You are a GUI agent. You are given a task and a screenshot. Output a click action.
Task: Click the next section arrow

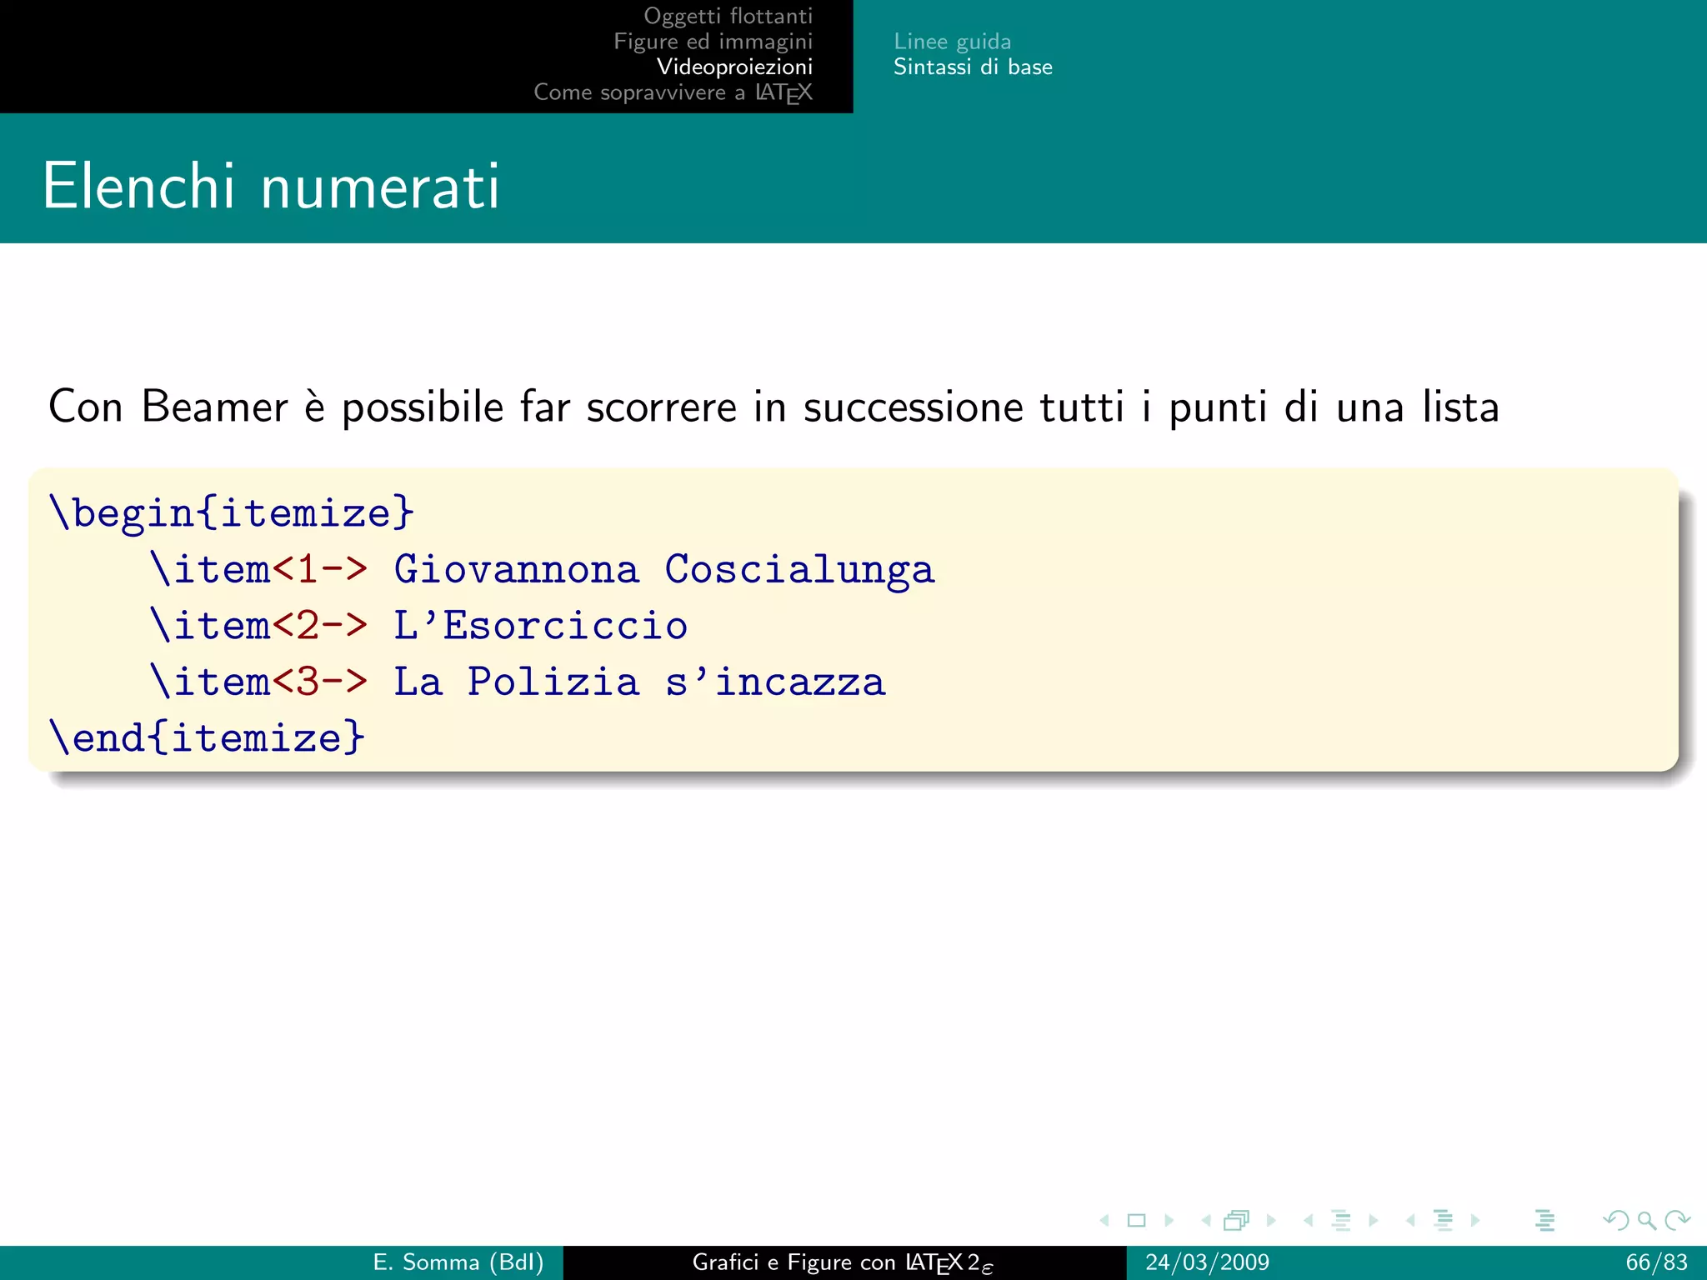[1475, 1221]
